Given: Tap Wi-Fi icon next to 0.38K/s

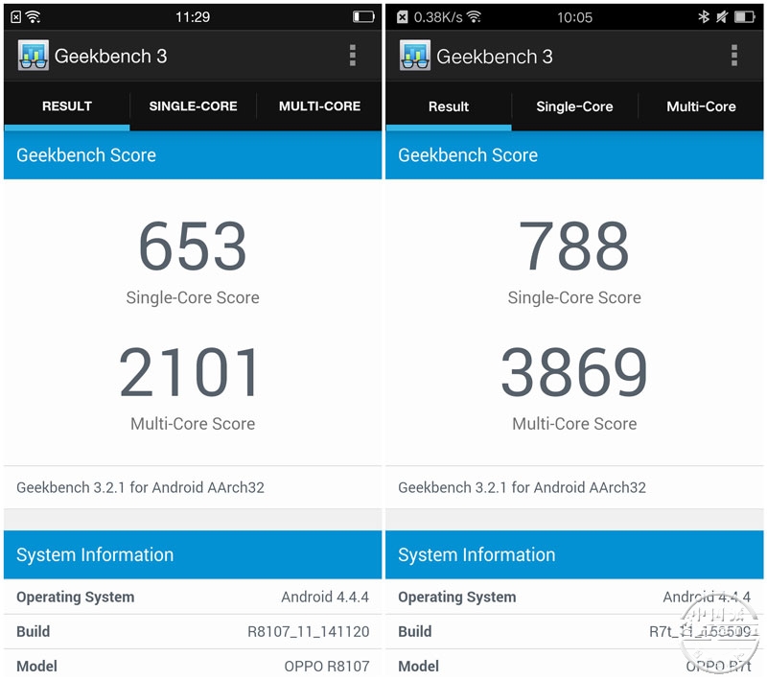Looking at the screenshot, I should tap(474, 17).
